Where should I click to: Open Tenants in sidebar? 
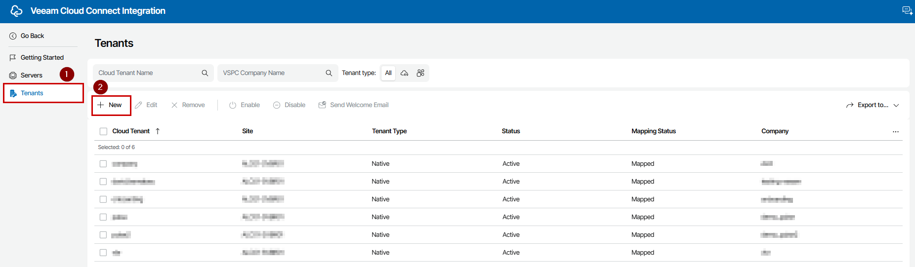tap(32, 93)
